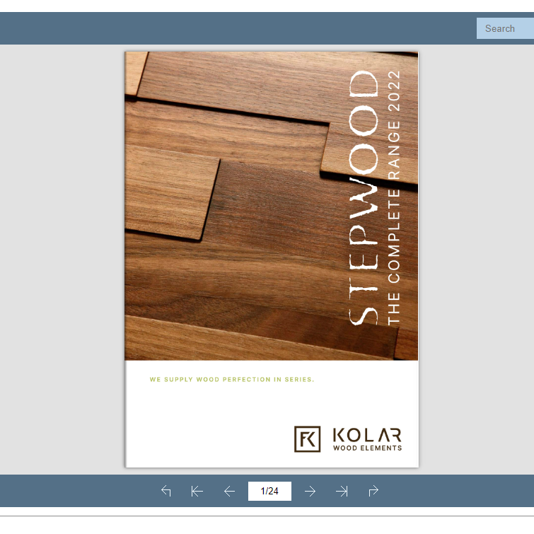Click the back (return) arrow icon
The height and width of the screenshot is (534, 534).
point(166,491)
